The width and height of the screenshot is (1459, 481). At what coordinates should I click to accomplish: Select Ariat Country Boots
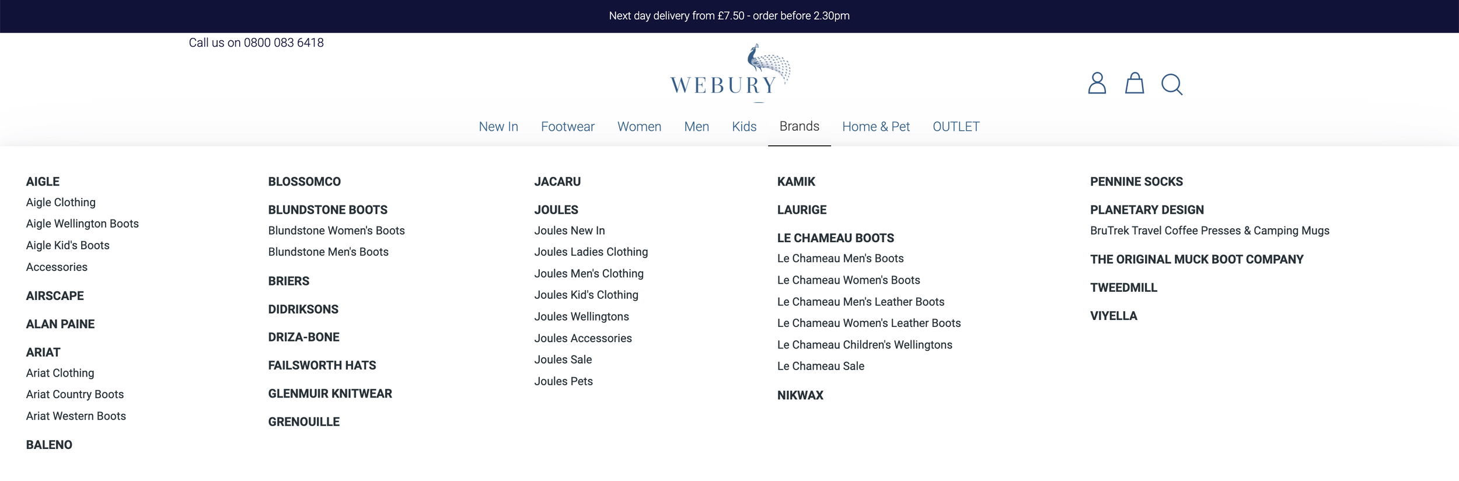pos(75,395)
